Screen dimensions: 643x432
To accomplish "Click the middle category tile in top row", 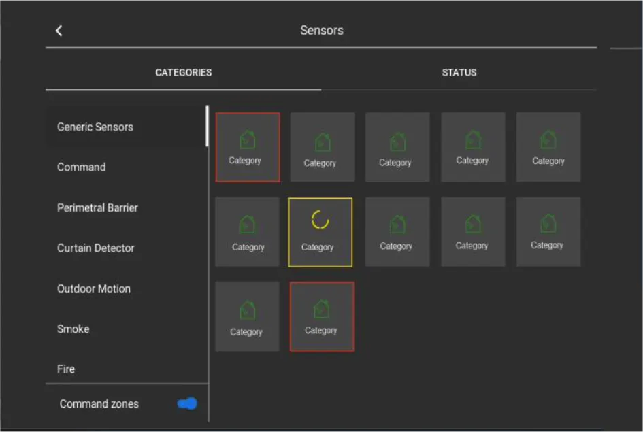I will (x=397, y=147).
